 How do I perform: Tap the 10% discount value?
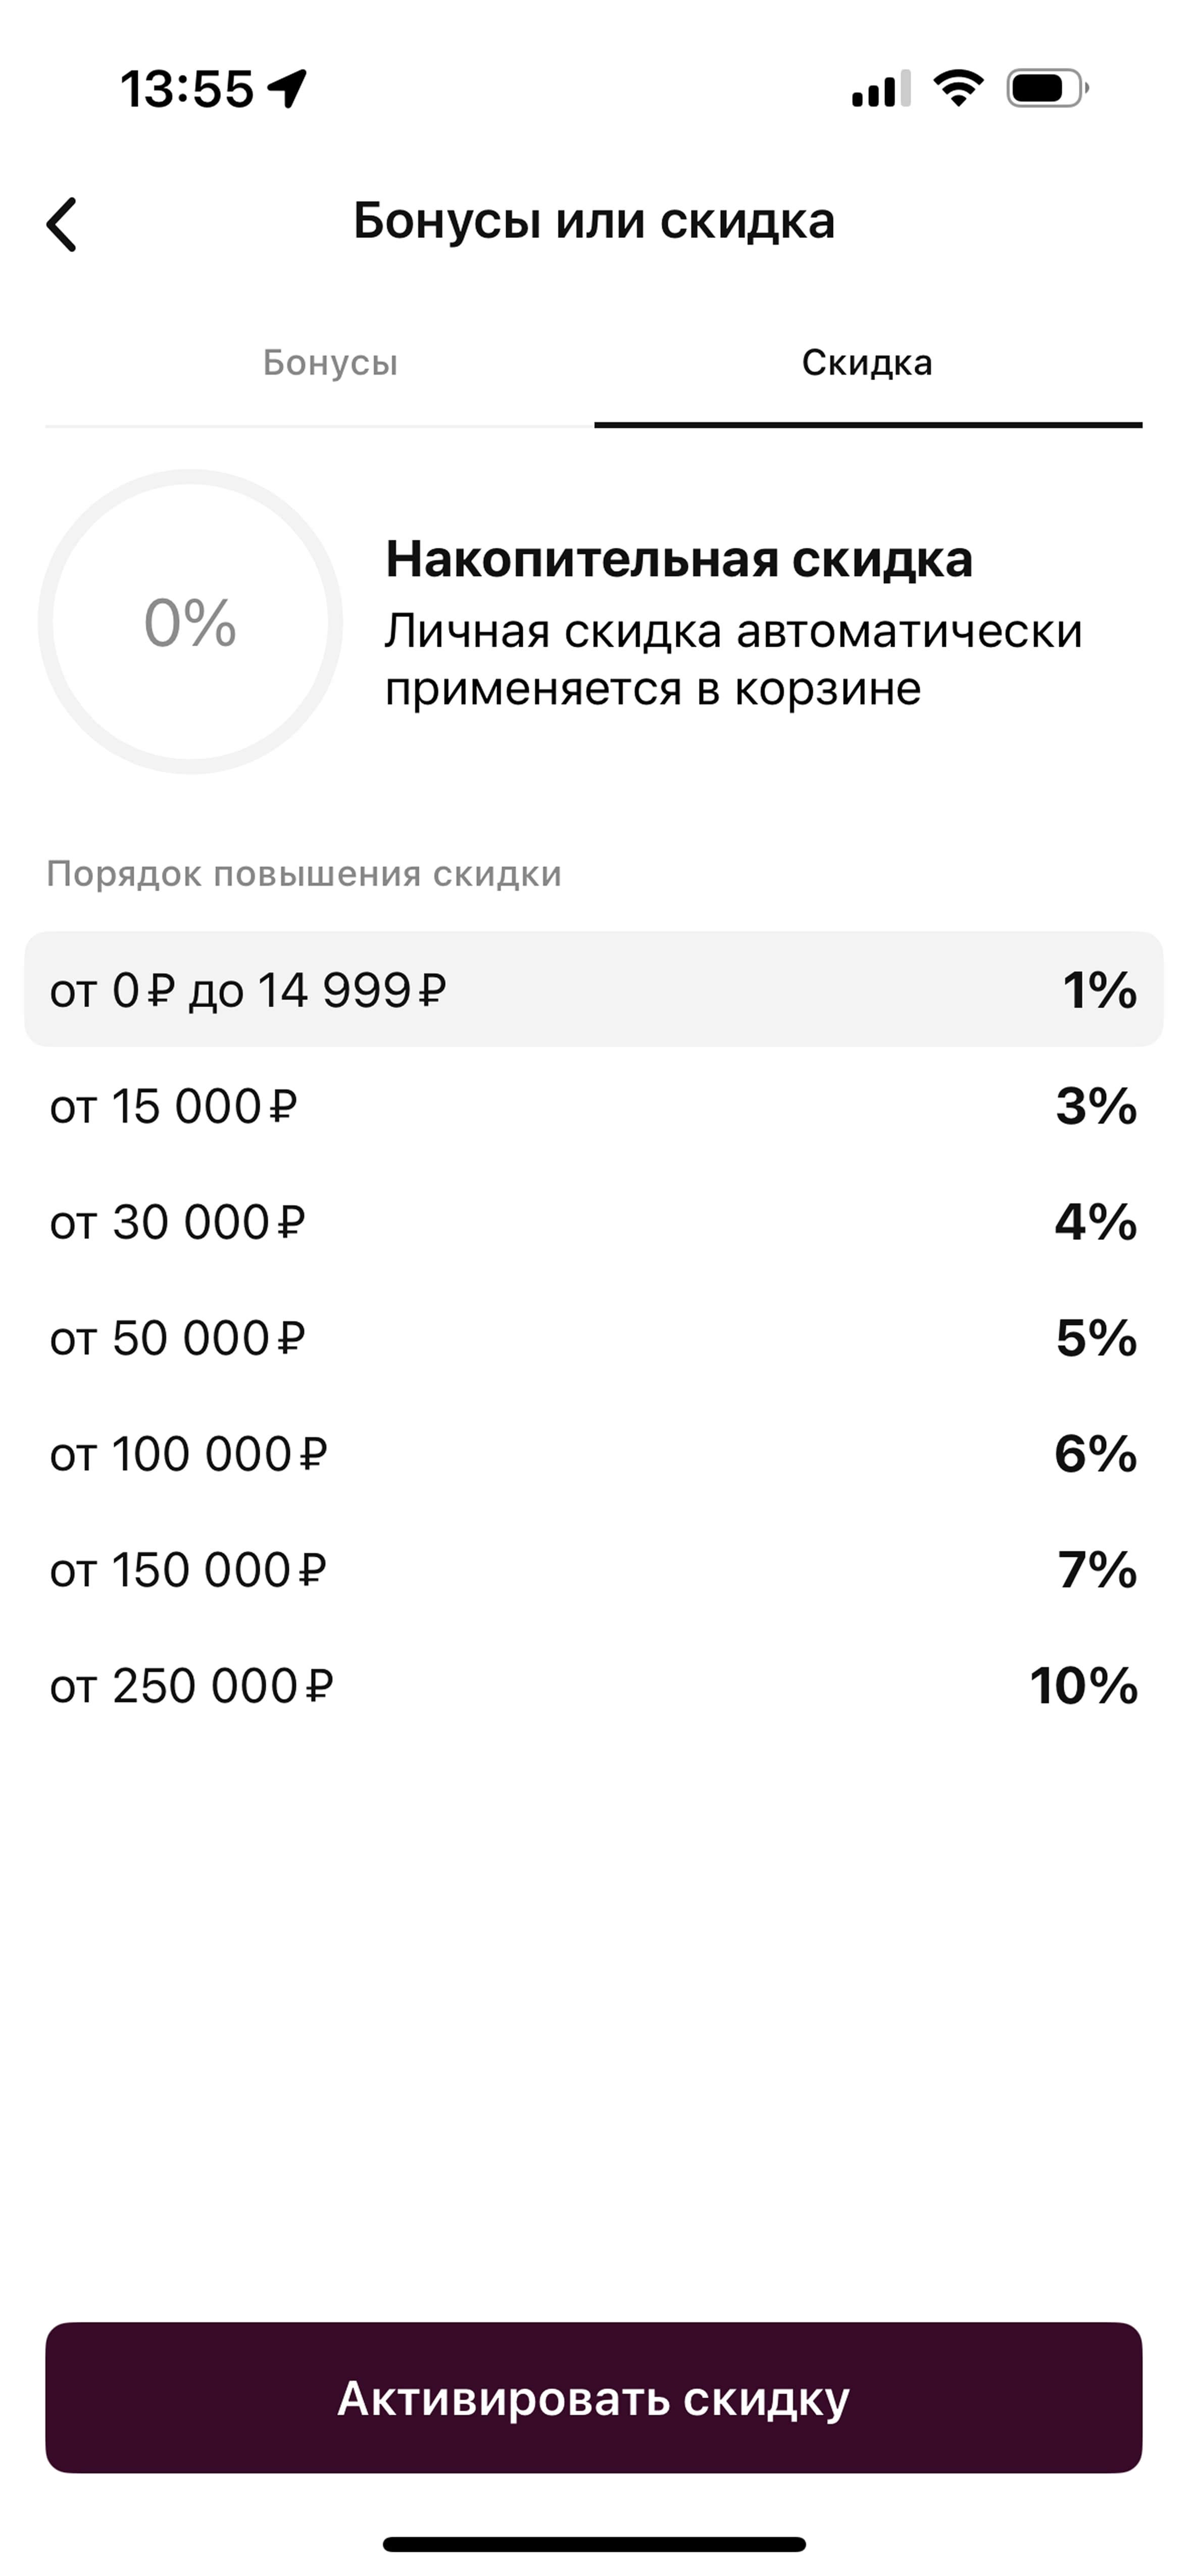pyautogui.click(x=1084, y=1686)
